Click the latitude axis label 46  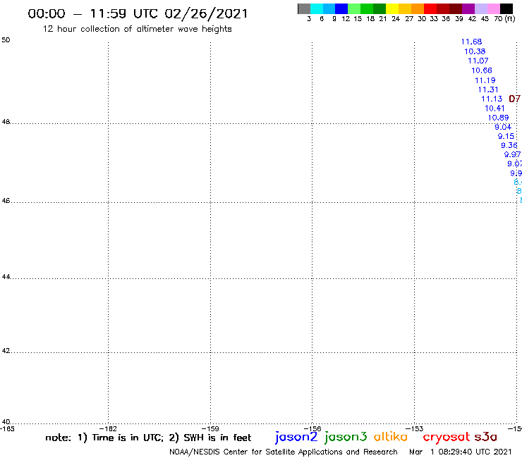[x=6, y=201]
